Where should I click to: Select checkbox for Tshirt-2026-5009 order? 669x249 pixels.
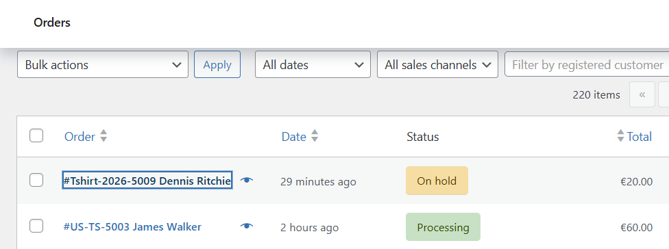pos(36,180)
